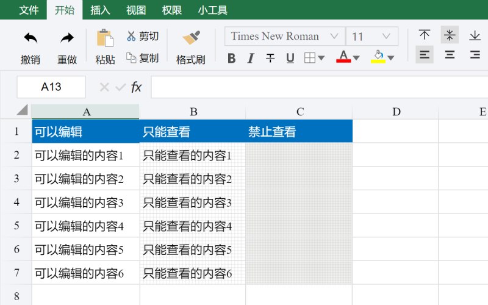The image size is (488, 305).
Task: Click header cell 可以编辑
Action: pyautogui.click(x=85, y=131)
